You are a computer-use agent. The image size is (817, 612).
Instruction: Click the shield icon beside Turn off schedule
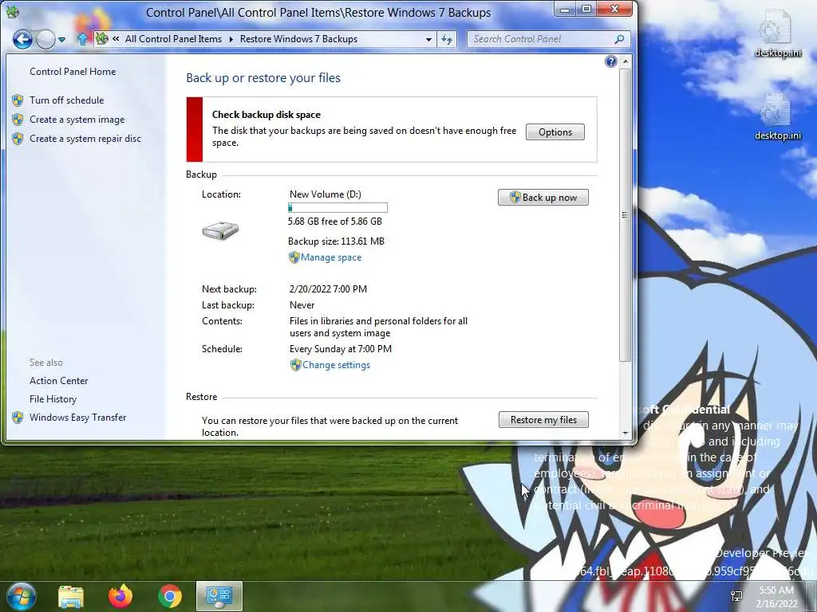pos(18,100)
